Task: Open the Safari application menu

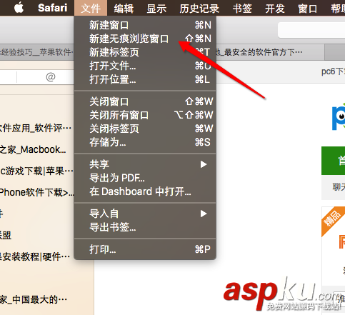Action: (x=53, y=8)
